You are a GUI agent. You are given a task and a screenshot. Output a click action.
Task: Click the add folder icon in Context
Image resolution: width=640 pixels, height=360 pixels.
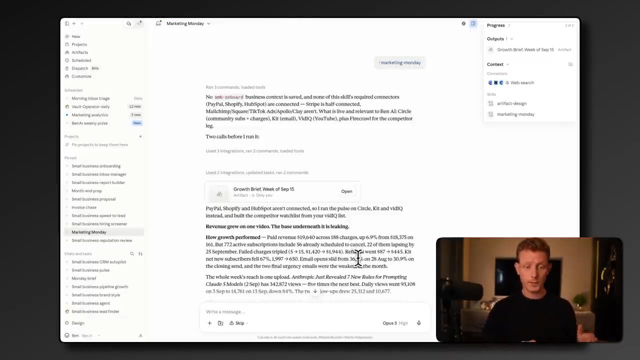[570, 64]
